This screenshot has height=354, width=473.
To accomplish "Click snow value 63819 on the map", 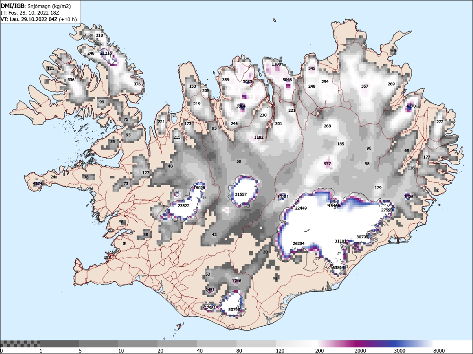I will tap(338, 268).
